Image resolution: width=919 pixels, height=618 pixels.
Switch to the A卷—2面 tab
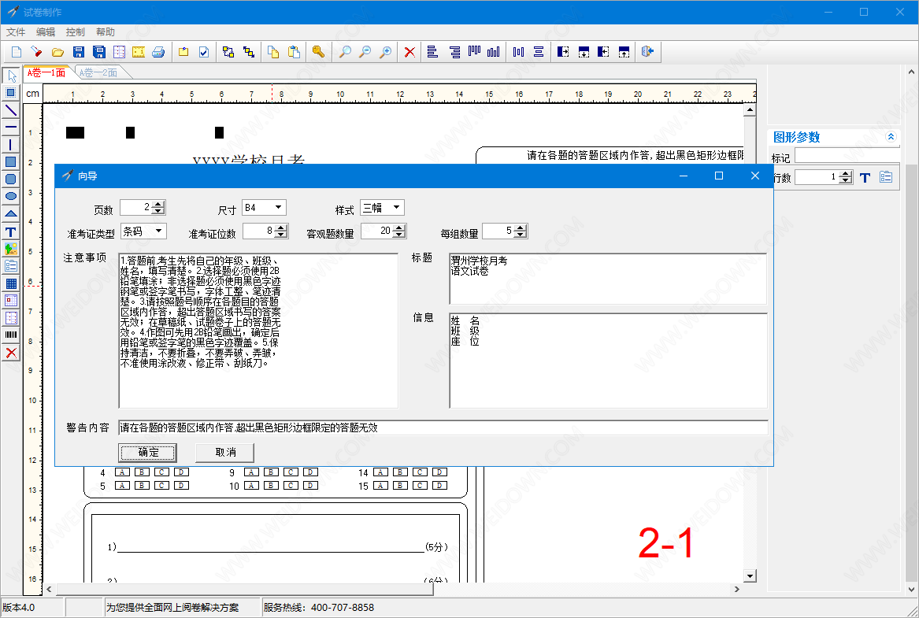coord(98,72)
